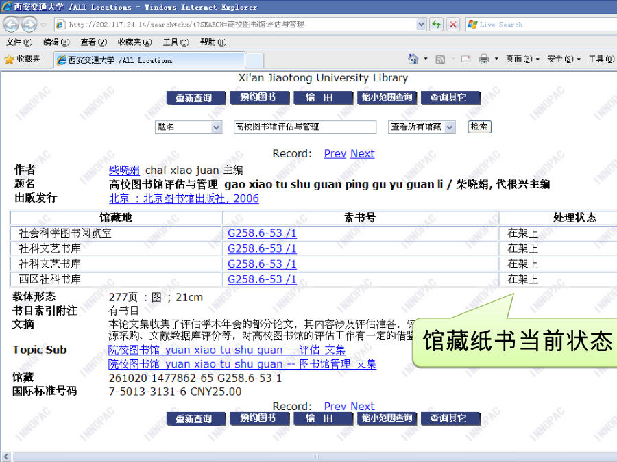Click the search text field 高校图书馆评估与管理
This screenshot has height=462, width=617.
pos(305,127)
